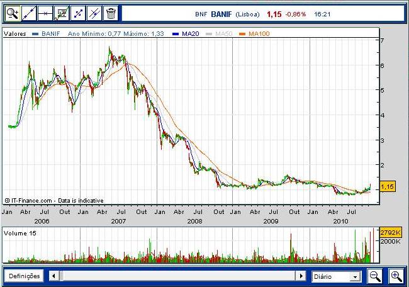Click the scrollbar left arrow
The height and width of the screenshot is (287, 409).
click(x=53, y=276)
